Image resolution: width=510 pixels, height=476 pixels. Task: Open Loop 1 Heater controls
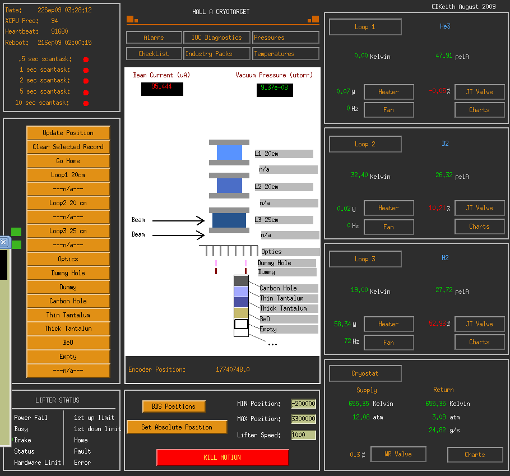tap(389, 92)
